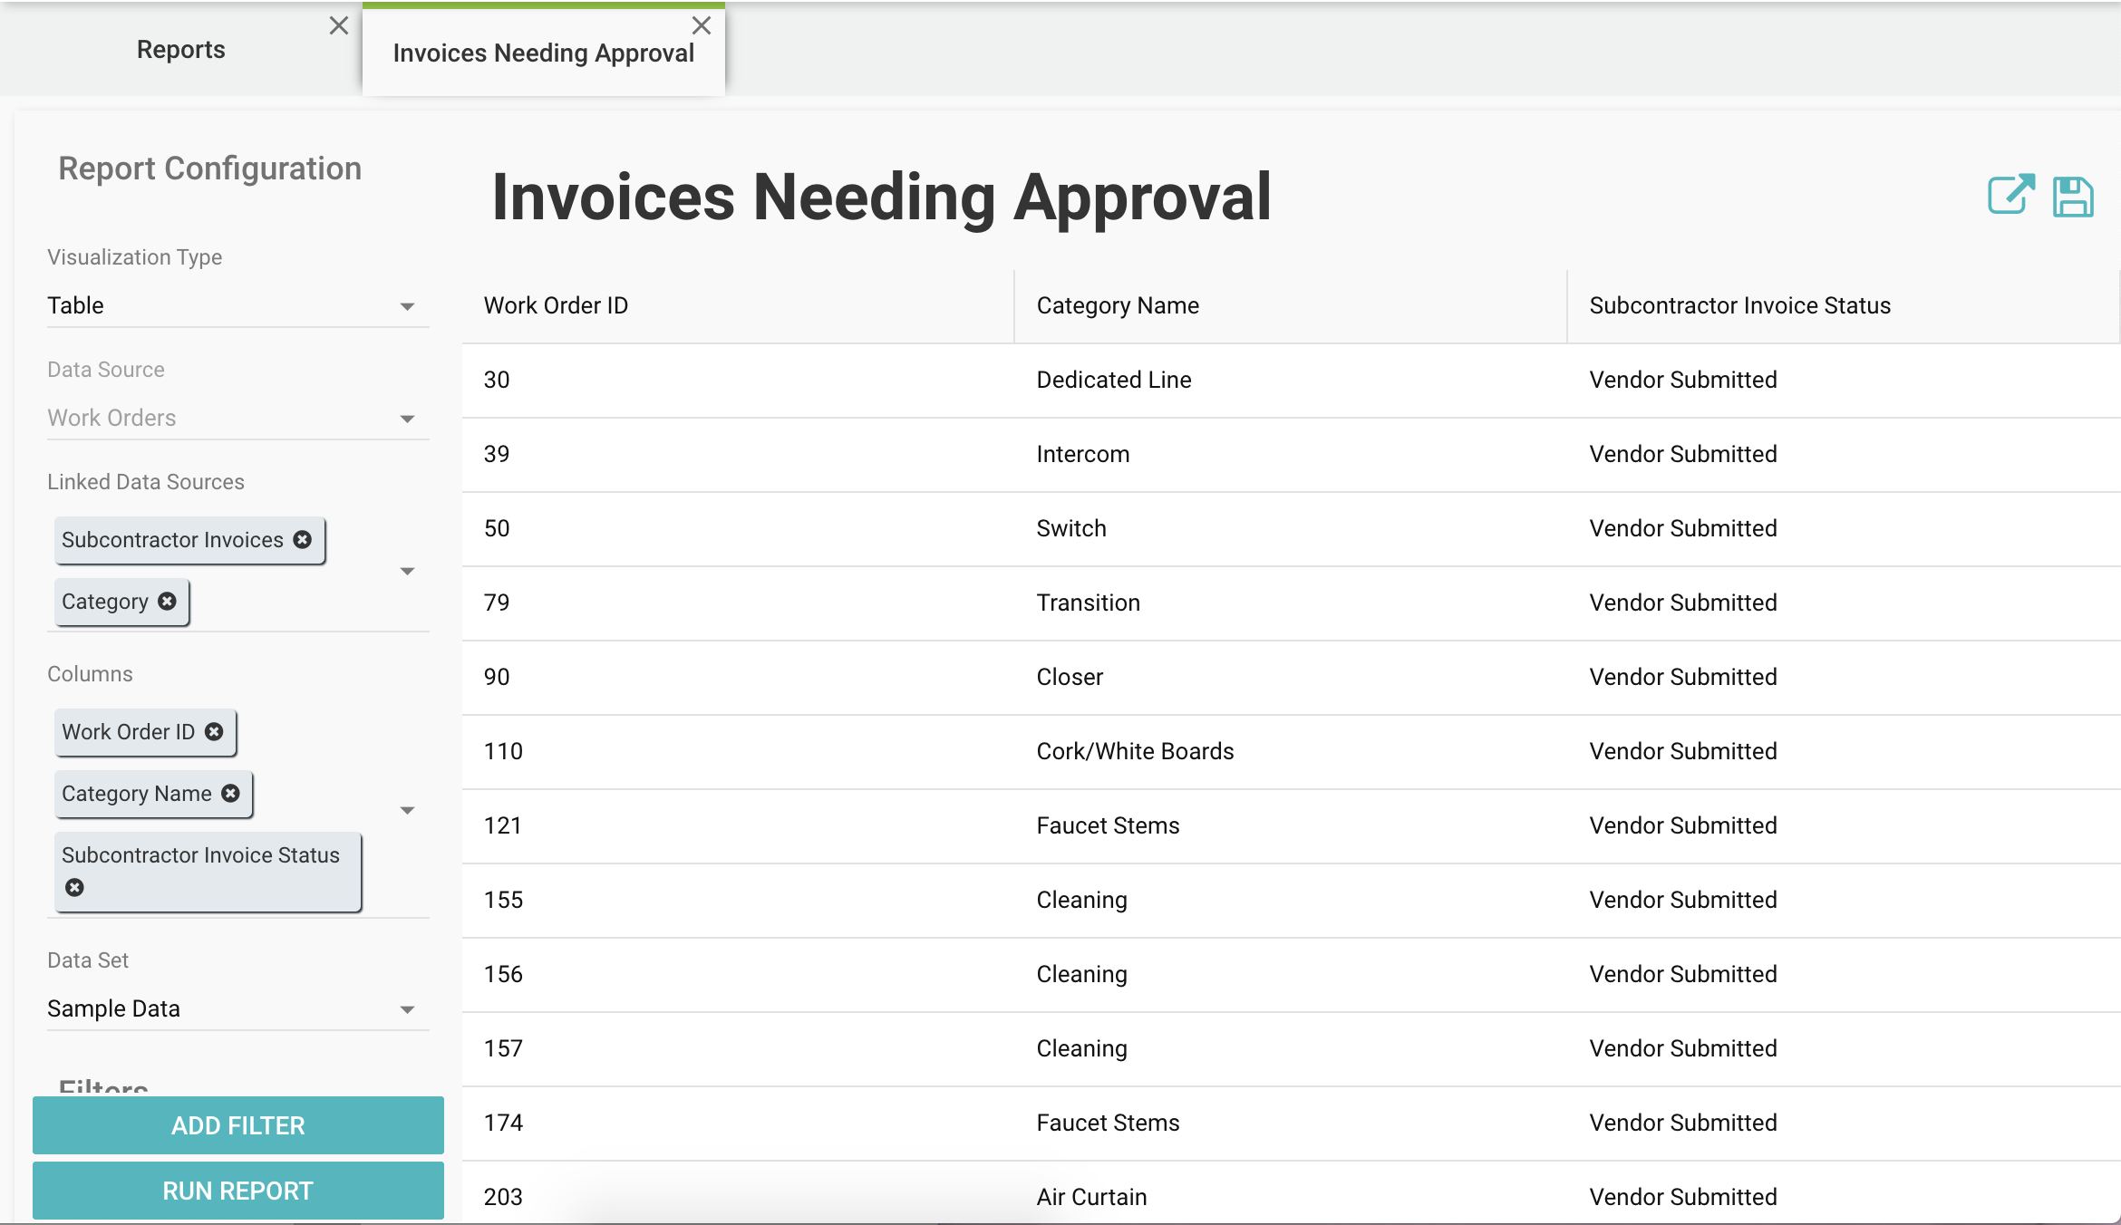Click Faucet Stems in row 121
The width and height of the screenshot is (2121, 1225).
pyautogui.click(x=1108, y=825)
